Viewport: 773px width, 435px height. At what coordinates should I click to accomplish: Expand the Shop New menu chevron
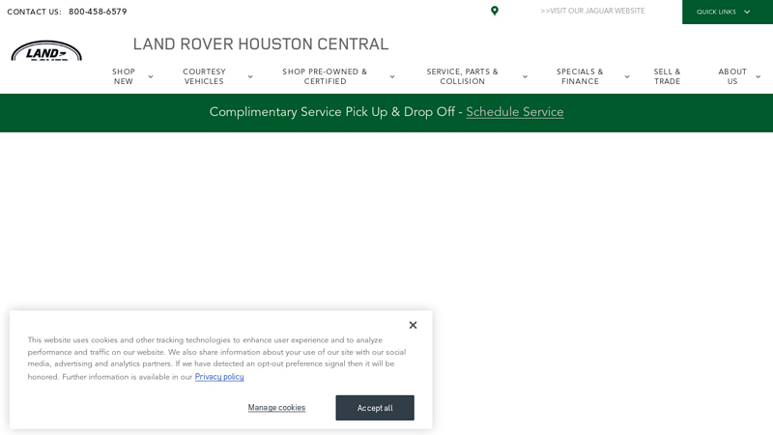(151, 77)
